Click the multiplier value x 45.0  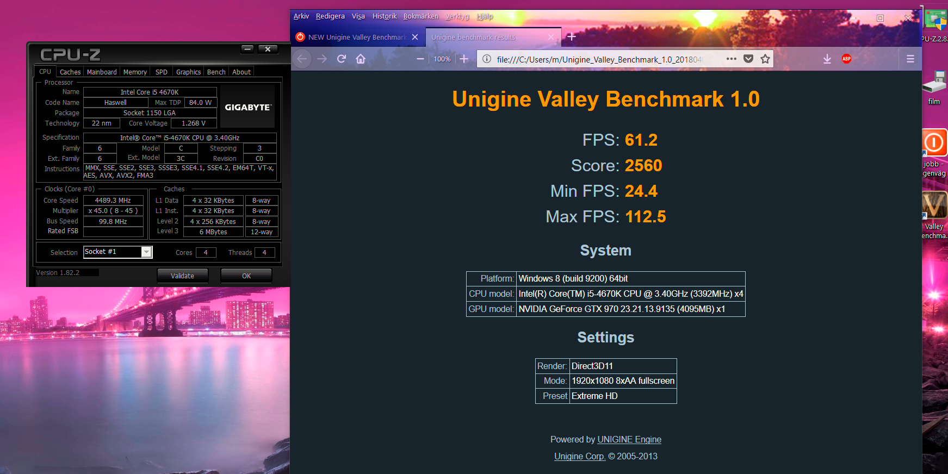point(113,210)
